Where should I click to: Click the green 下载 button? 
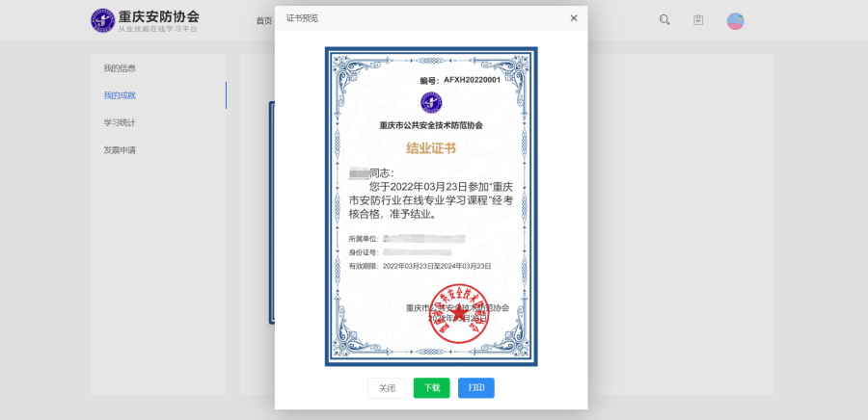[x=432, y=388]
